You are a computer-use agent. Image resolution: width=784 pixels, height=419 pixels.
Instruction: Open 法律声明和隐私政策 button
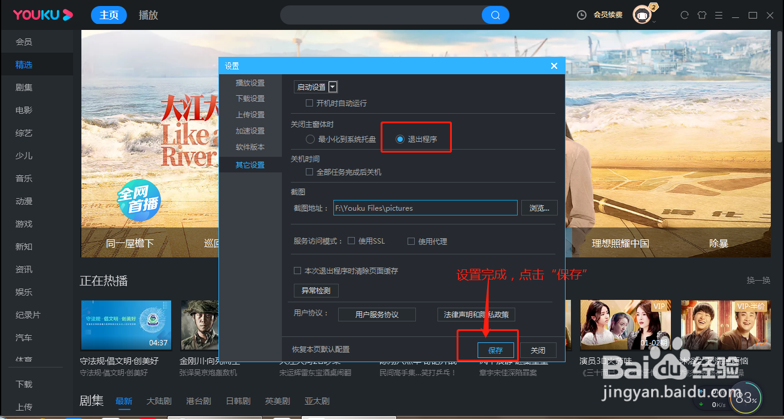[x=476, y=314]
